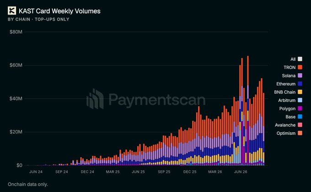Click the SEP 24 x-axis label
Screen dimensions: 311x192
61,172
